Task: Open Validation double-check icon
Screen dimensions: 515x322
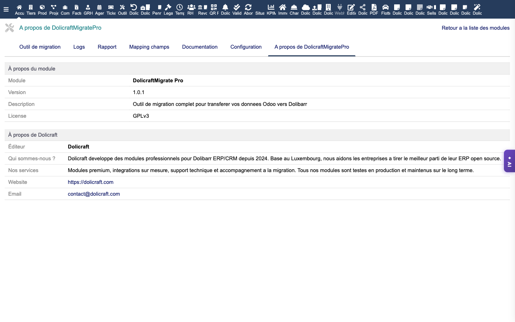Action: (x=237, y=7)
